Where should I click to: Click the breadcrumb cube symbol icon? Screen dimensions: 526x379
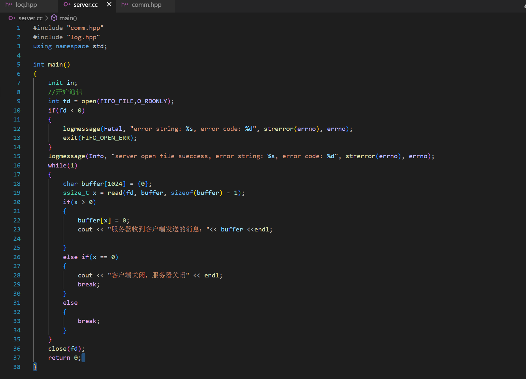pos(54,18)
